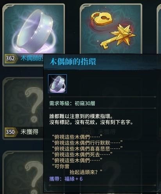Viewport: 161px width, 194px height.
Task: Click the 362 number badge
Action: click(11, 58)
